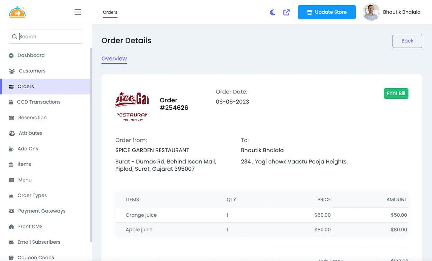Click the Orders sidebar icon
The height and width of the screenshot is (261, 432).
coord(11,87)
